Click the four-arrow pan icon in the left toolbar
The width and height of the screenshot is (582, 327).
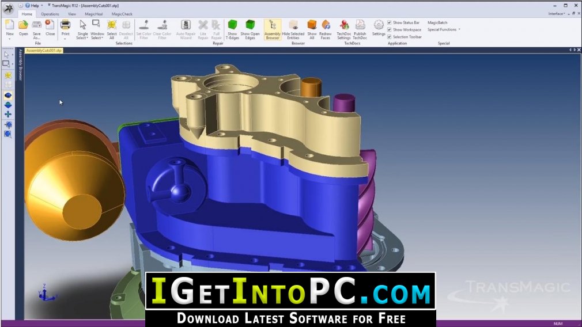coord(8,114)
